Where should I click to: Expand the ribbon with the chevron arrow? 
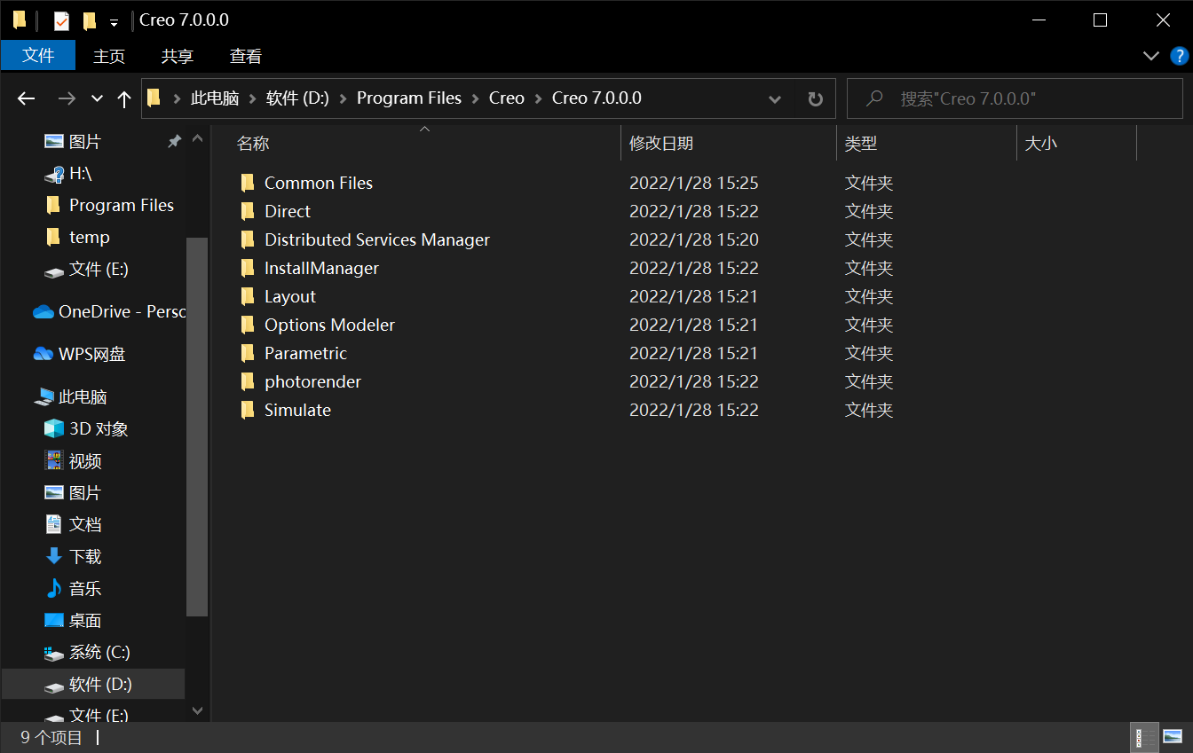(x=1151, y=56)
